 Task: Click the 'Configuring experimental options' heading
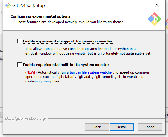pos(40,16)
